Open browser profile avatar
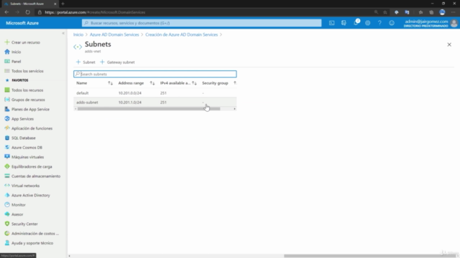The image size is (460, 258). click(x=442, y=12)
